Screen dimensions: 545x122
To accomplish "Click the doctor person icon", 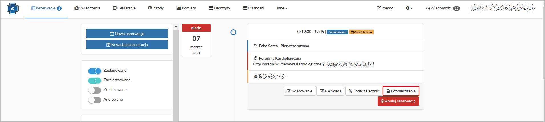I will tap(255, 76).
